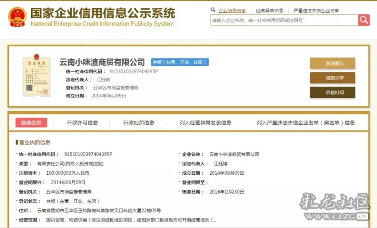The width and height of the screenshot is (377, 228).
Task: Click the 登记状态 value 存续（在营、开业、在册）
Action: (73, 201)
